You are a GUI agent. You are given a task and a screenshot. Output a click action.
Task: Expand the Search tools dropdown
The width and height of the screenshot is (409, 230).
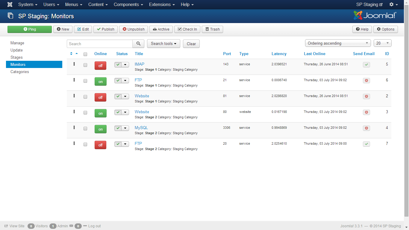point(163,44)
